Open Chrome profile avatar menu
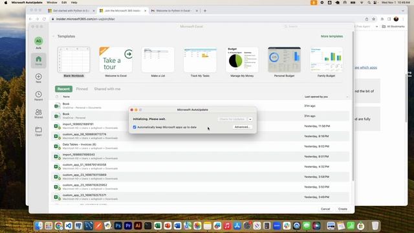This screenshot has height=233, width=414. (x=396, y=19)
